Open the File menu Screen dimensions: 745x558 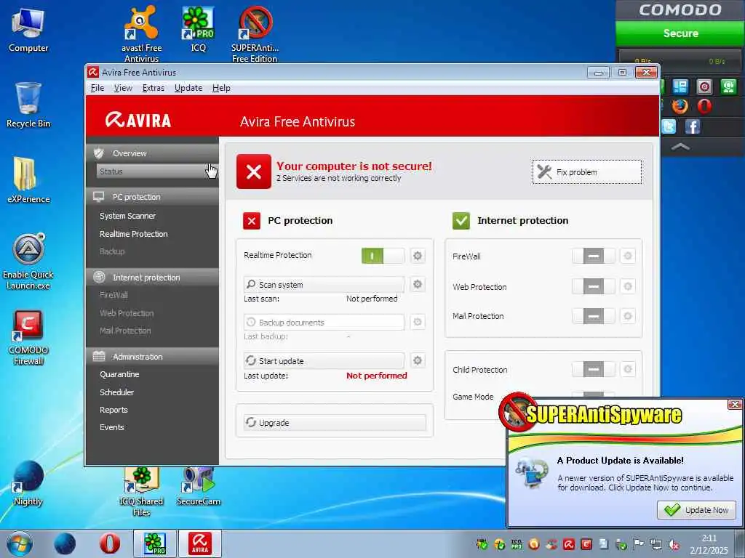click(x=97, y=88)
